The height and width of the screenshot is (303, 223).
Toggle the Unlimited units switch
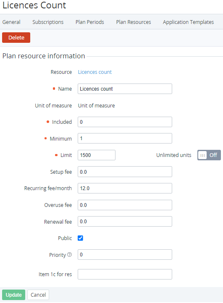(209, 155)
